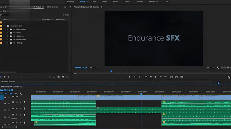Click the Program monitor timecode 00:00:13:22
This screenshot has height=129, width=231.
coord(81,68)
